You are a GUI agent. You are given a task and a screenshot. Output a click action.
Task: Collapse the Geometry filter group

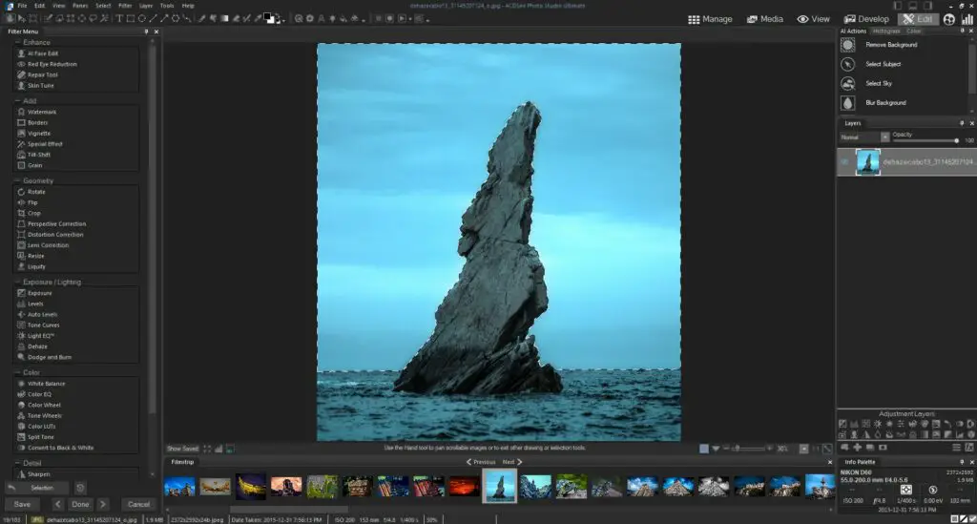tap(16, 180)
